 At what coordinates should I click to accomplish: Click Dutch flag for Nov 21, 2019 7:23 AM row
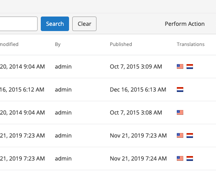pos(190,136)
